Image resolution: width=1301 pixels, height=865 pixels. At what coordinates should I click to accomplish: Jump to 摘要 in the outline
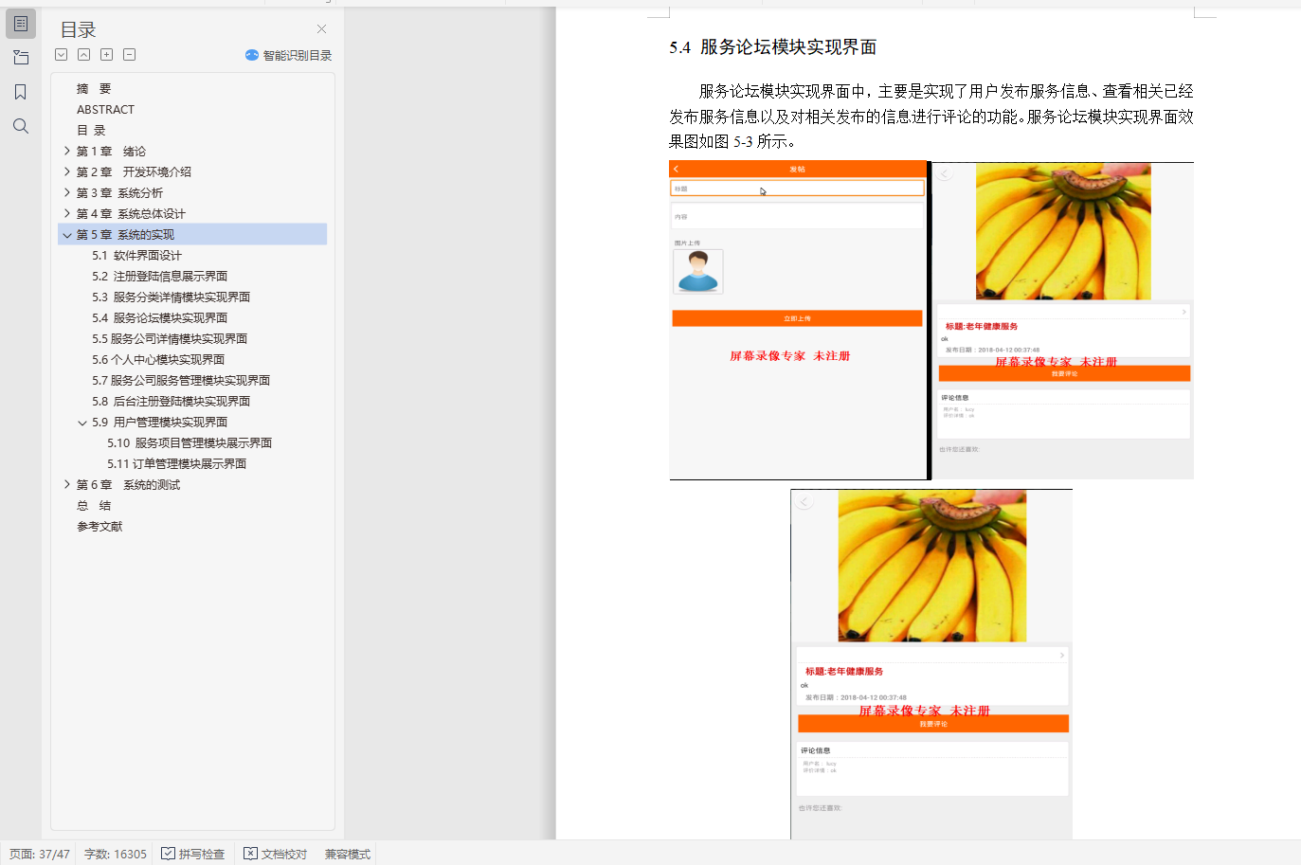click(x=94, y=89)
